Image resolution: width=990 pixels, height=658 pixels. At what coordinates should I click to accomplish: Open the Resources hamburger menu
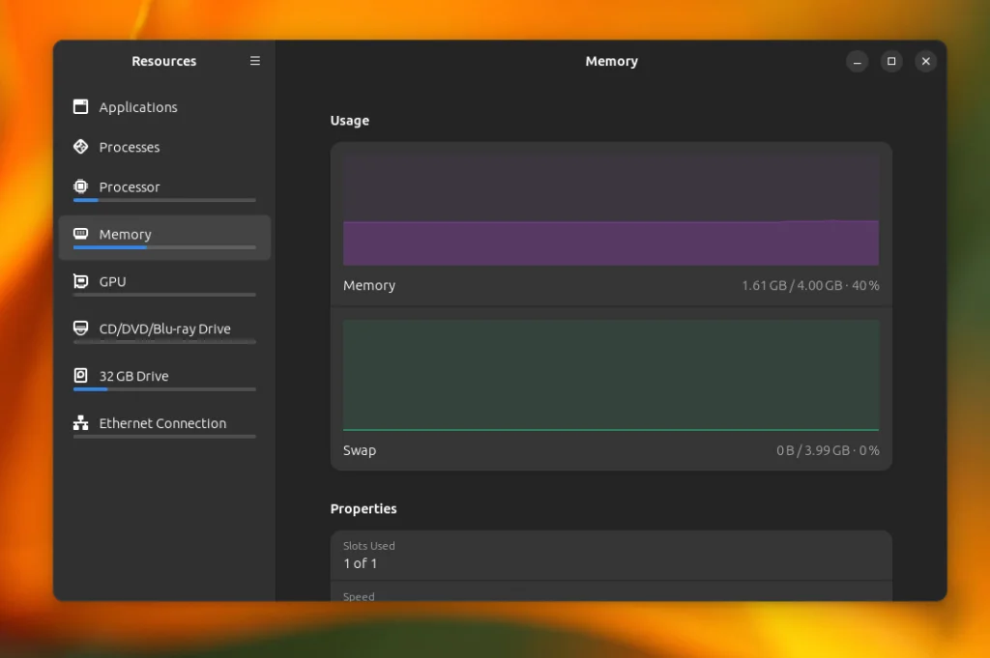coord(255,61)
